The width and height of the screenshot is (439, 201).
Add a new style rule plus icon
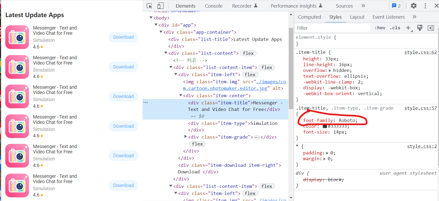point(408,28)
